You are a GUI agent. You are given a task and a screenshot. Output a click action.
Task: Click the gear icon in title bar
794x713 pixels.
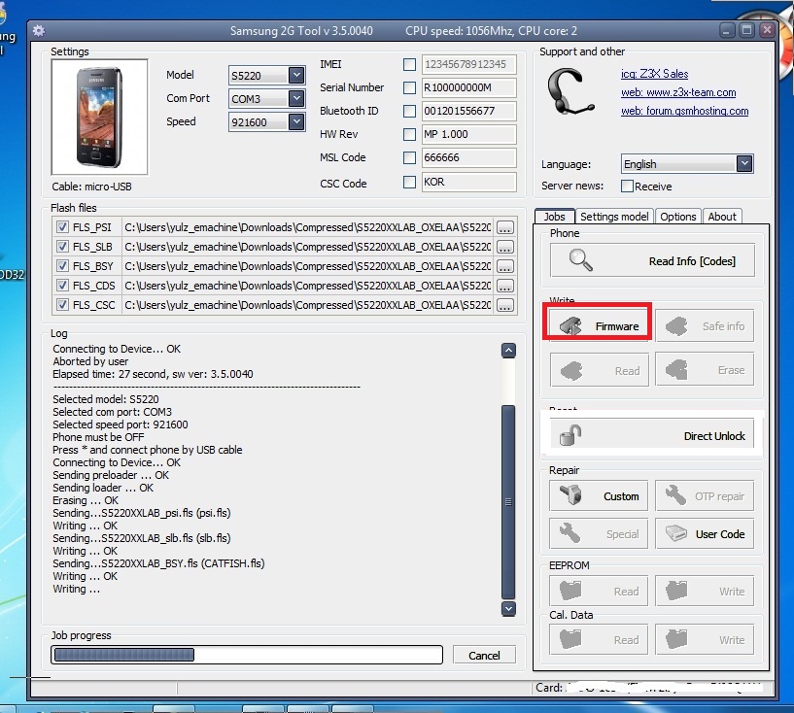coord(39,31)
